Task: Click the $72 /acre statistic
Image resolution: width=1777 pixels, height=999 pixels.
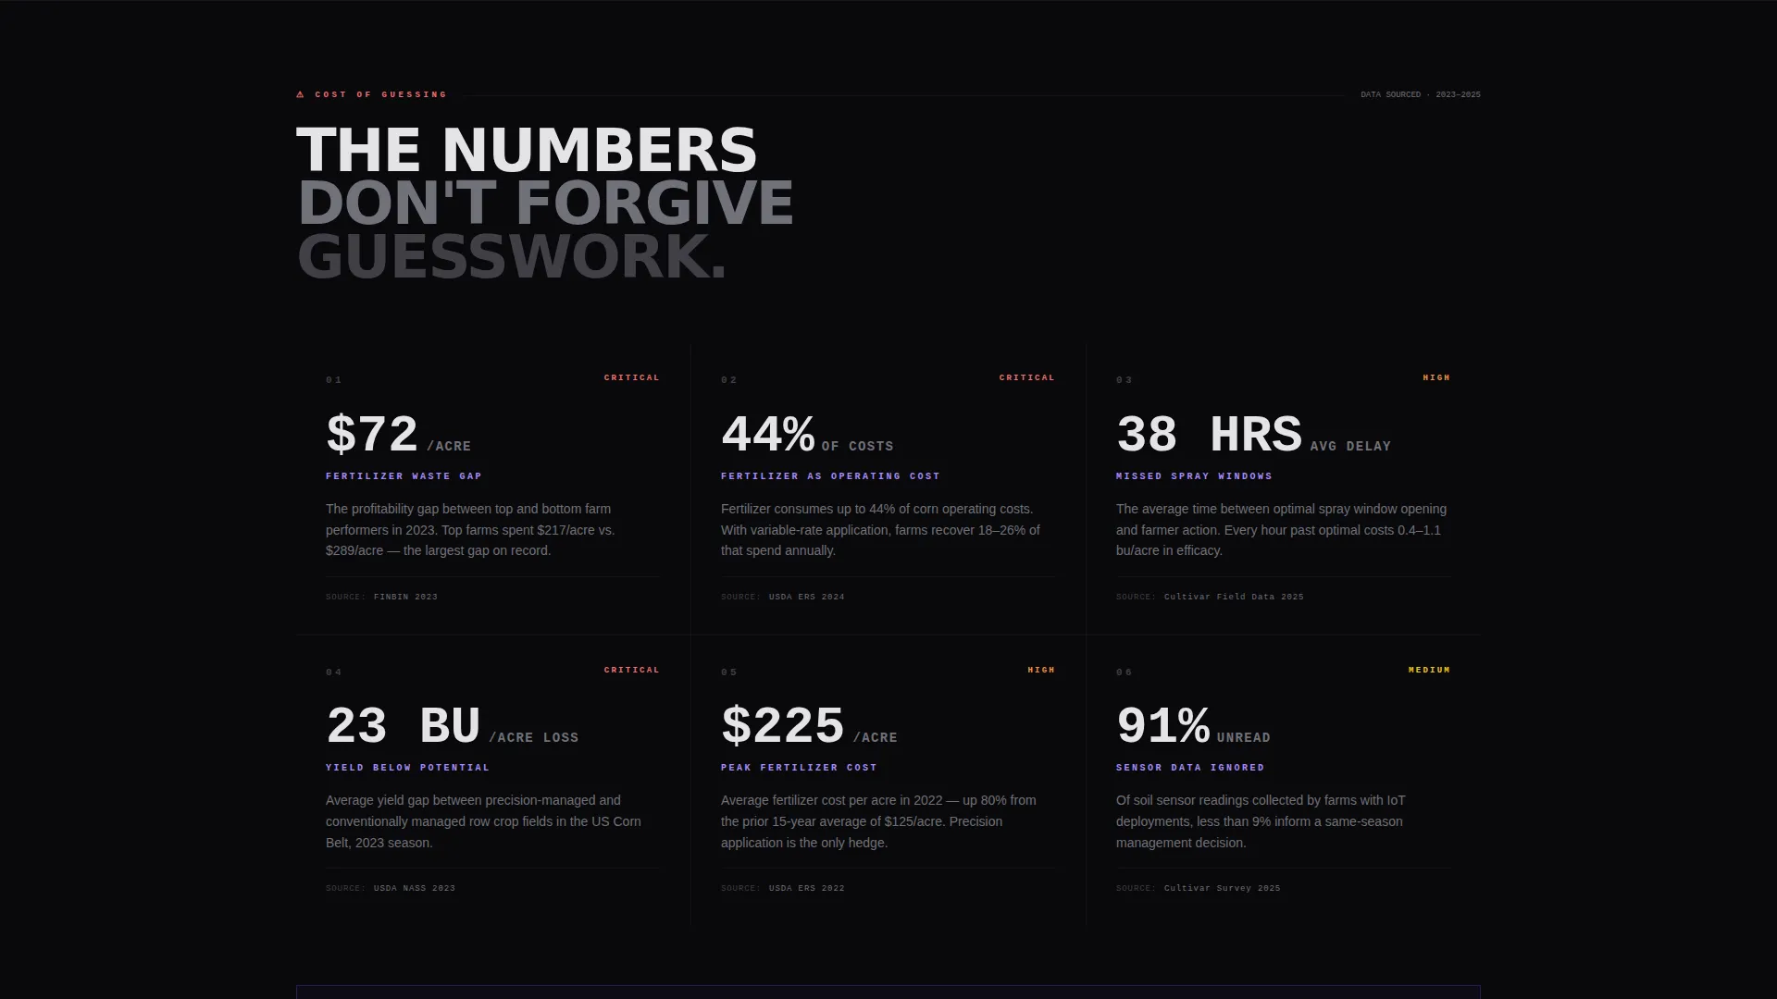Action: 398,435
